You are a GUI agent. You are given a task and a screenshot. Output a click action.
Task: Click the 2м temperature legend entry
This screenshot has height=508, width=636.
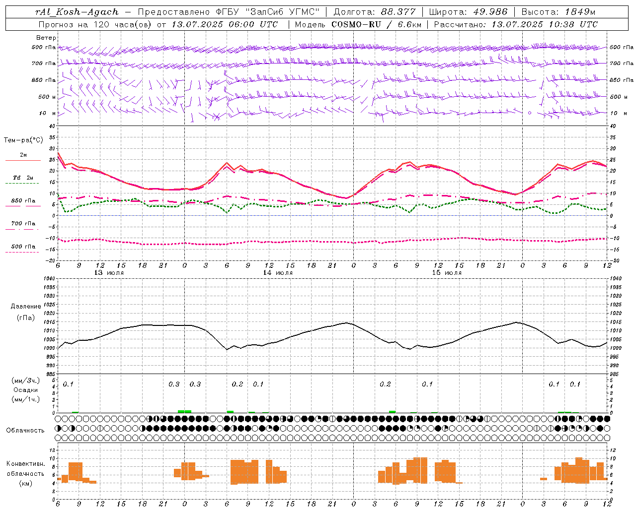click(23, 155)
